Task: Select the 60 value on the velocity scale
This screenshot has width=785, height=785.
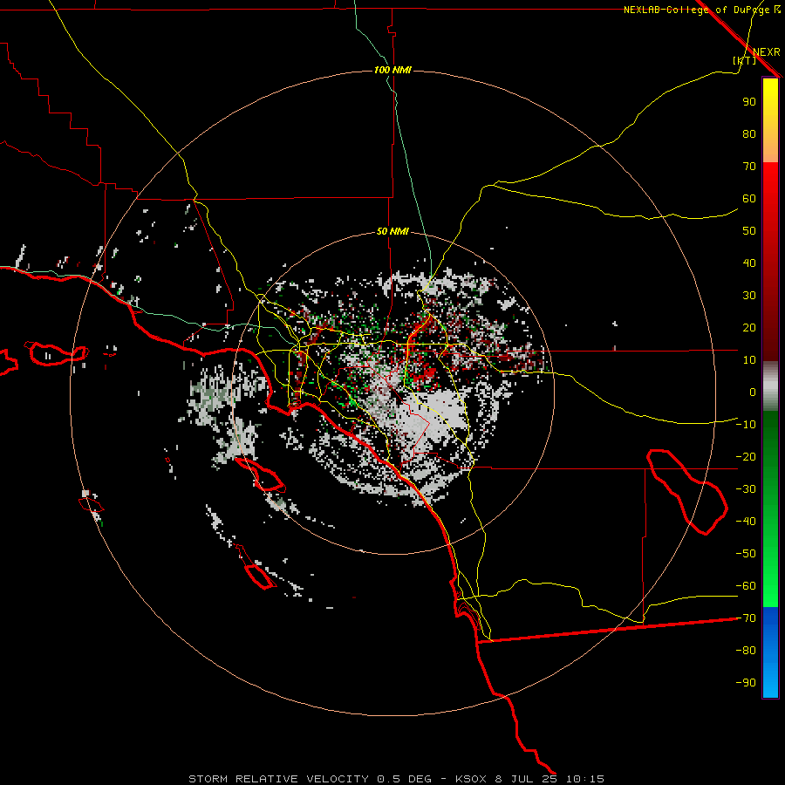Action: point(749,198)
